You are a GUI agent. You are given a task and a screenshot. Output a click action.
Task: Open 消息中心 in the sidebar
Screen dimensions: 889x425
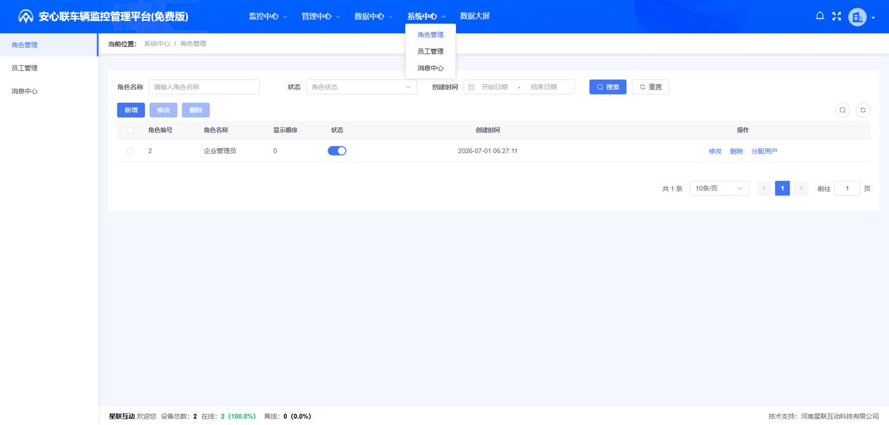(49, 91)
